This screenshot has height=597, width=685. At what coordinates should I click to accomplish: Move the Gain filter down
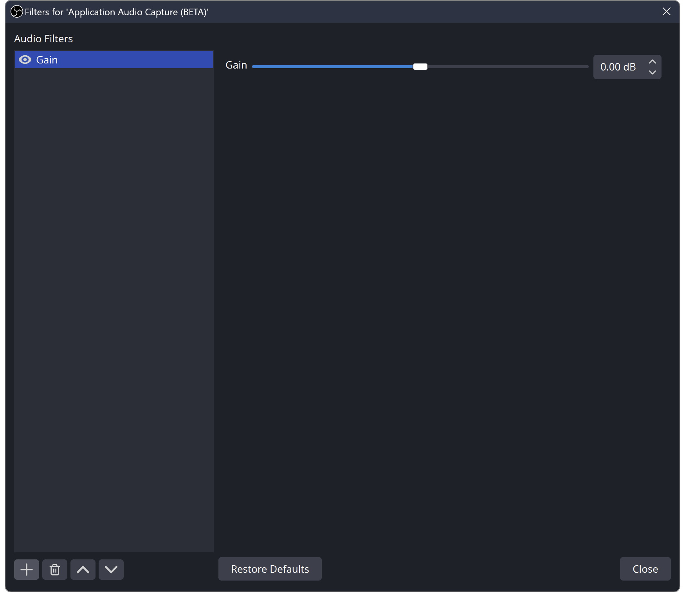pyautogui.click(x=111, y=569)
